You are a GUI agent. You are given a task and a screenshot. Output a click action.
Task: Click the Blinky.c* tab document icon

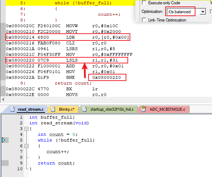[53, 109]
